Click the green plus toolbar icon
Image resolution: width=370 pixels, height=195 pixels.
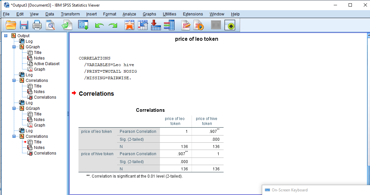230,25
